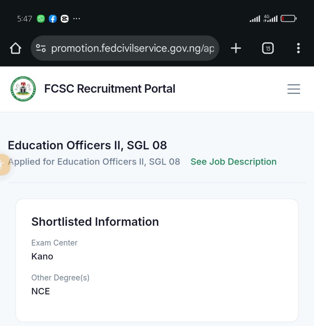Tap the browser home icon
The image size is (314, 326).
click(15, 48)
